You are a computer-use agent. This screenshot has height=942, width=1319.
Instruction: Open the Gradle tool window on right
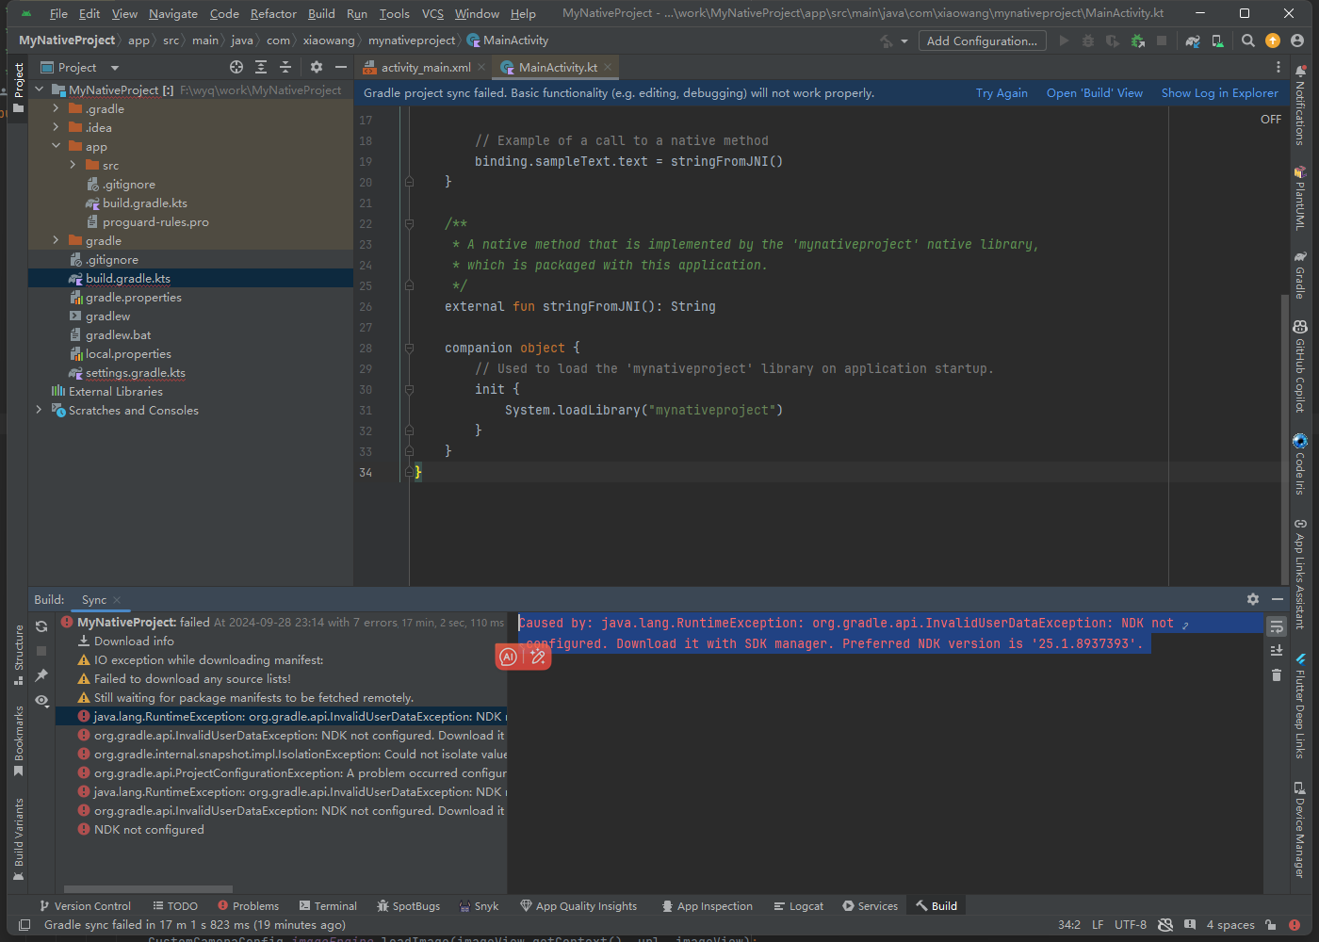pos(1300,275)
